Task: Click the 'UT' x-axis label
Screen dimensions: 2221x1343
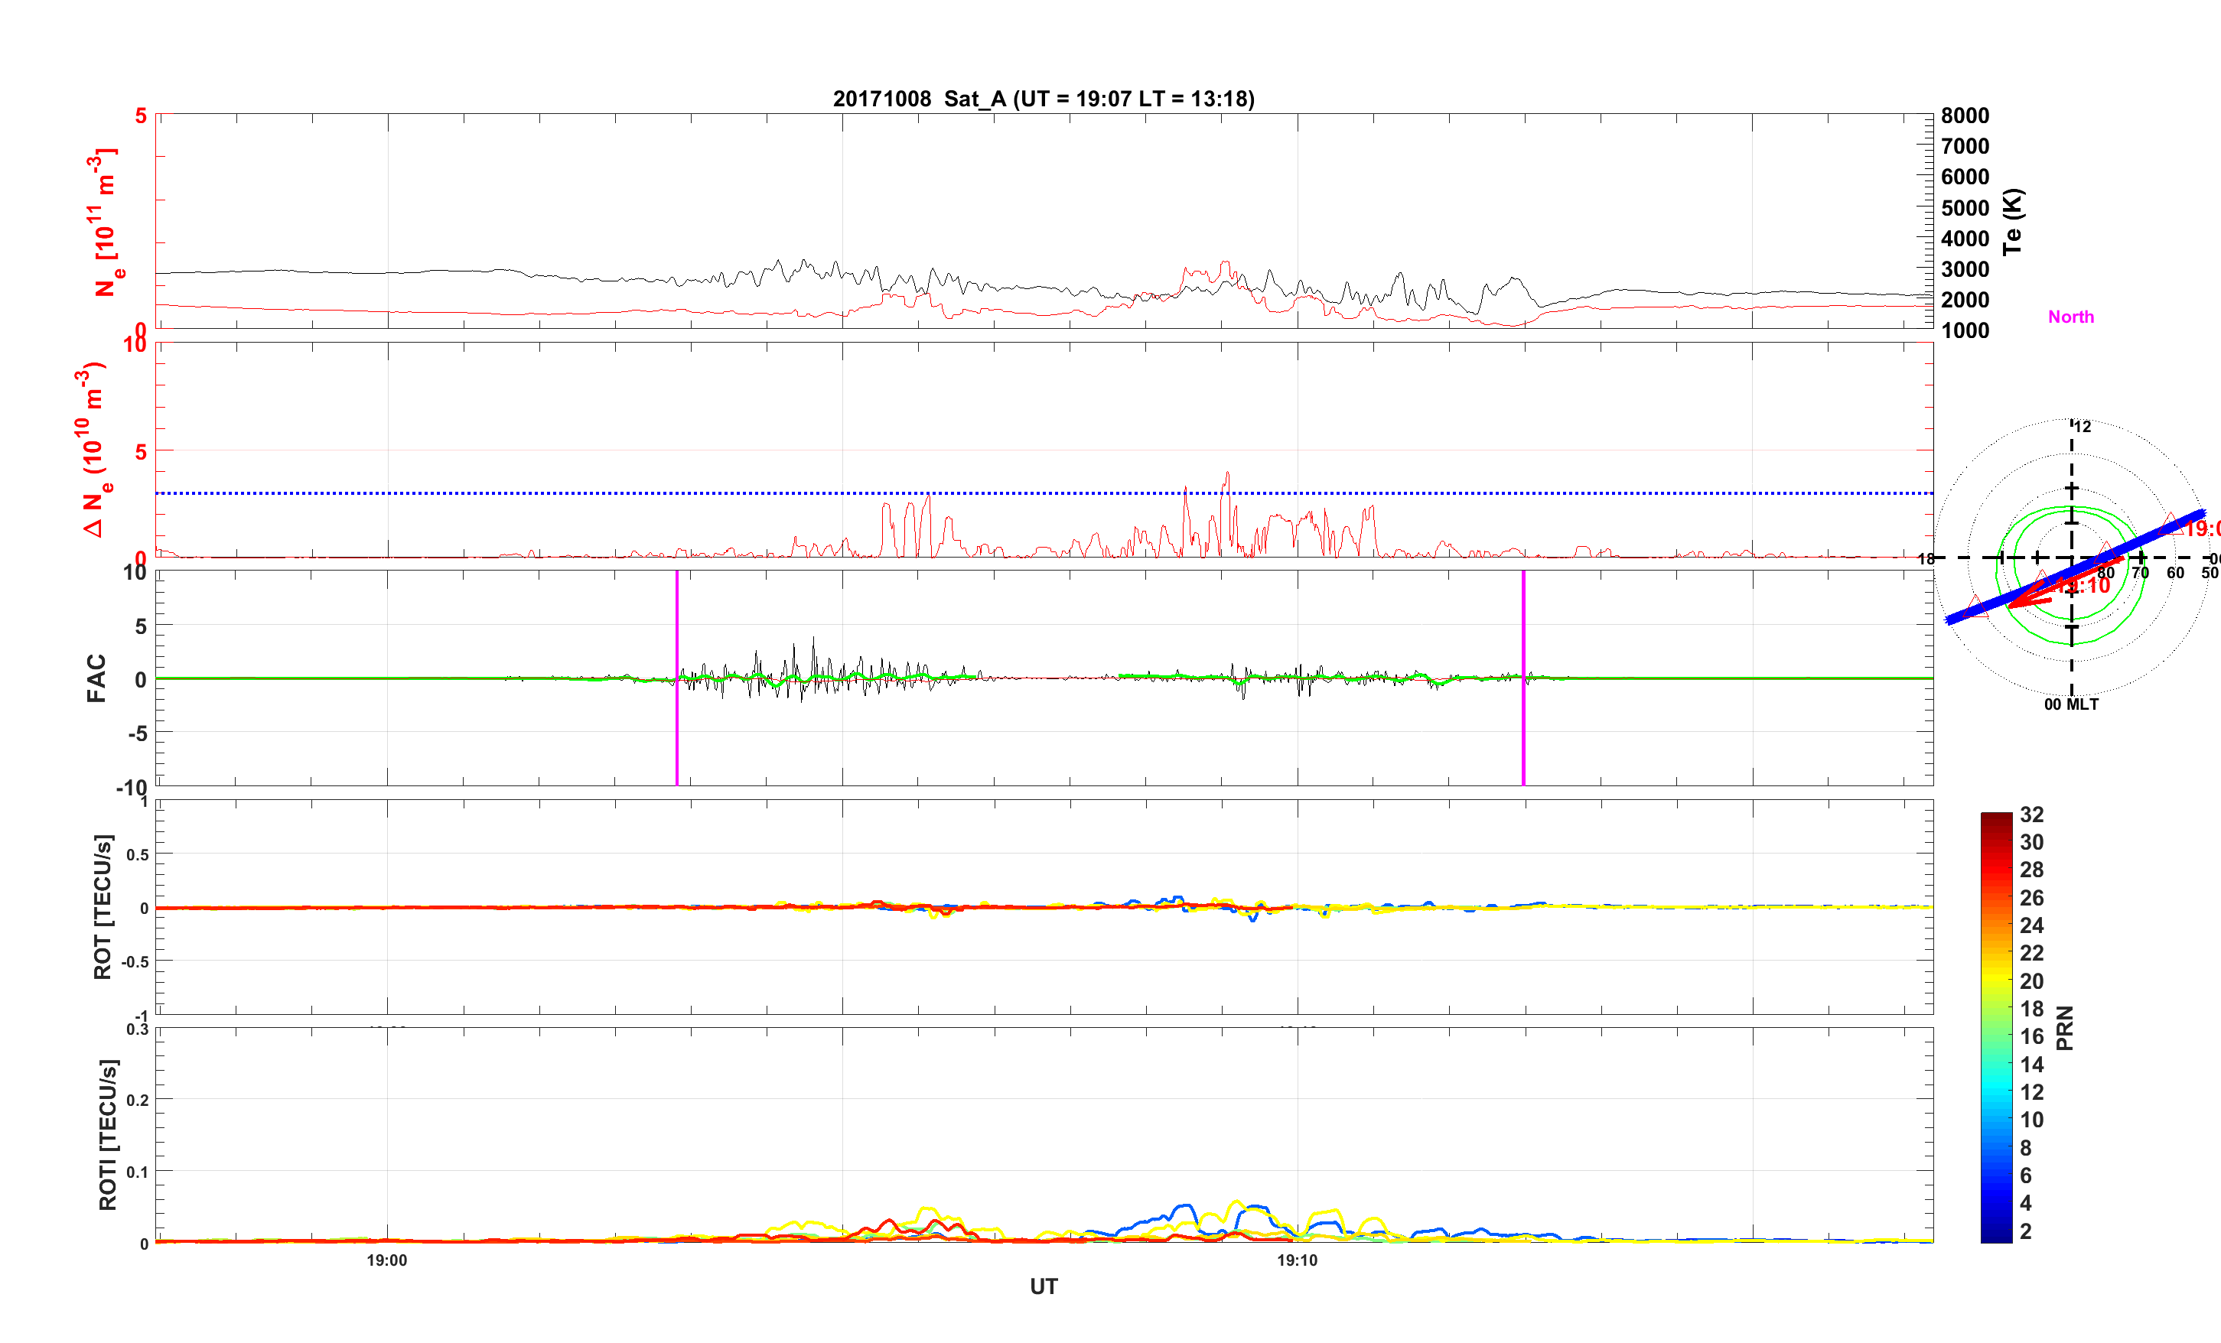Action: click(1043, 1286)
